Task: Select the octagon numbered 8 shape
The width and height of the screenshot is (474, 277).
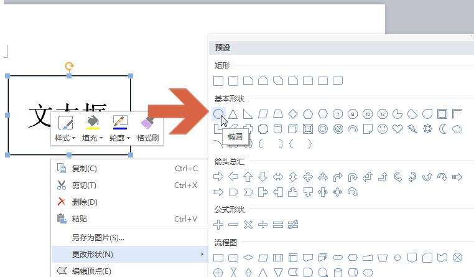Action: [353, 114]
